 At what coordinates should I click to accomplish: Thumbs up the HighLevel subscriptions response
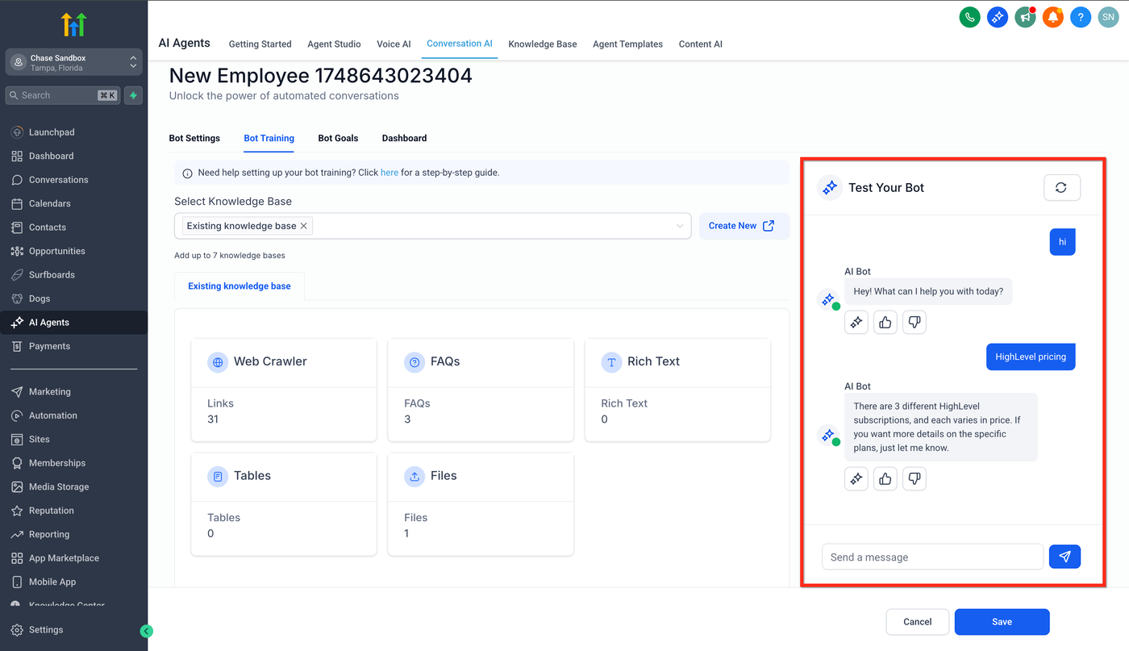click(x=885, y=479)
